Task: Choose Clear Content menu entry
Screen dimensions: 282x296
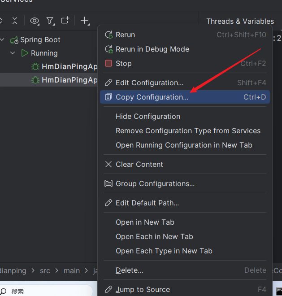Action: [185, 164]
